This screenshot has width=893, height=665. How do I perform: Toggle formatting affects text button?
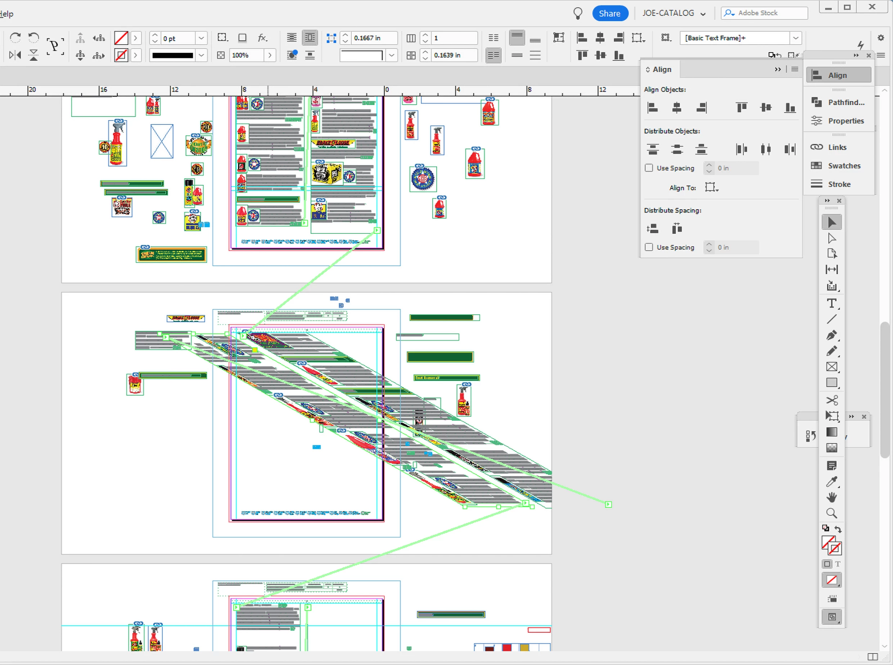(838, 564)
